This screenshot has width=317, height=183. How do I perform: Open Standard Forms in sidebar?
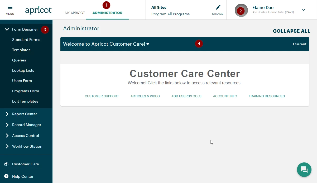click(x=26, y=40)
